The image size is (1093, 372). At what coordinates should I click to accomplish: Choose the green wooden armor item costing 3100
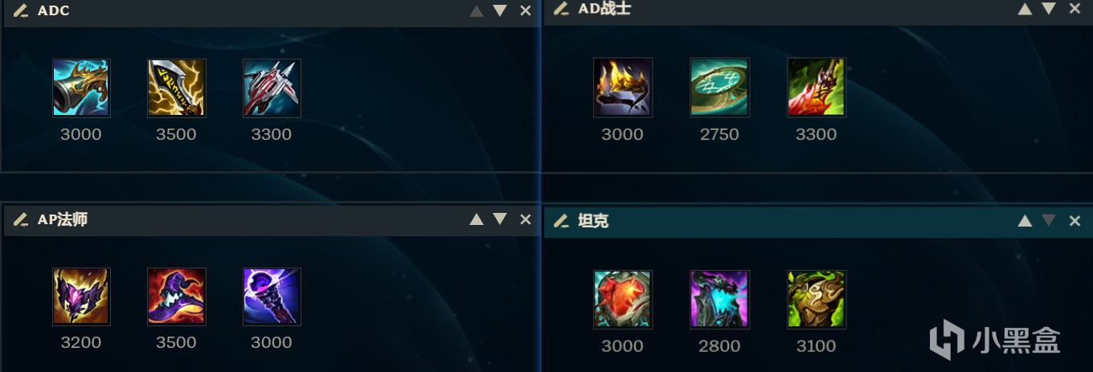(816, 300)
